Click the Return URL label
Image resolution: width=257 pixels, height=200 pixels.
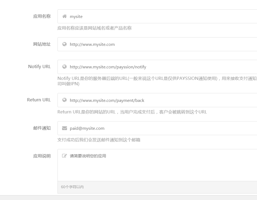[38, 100]
